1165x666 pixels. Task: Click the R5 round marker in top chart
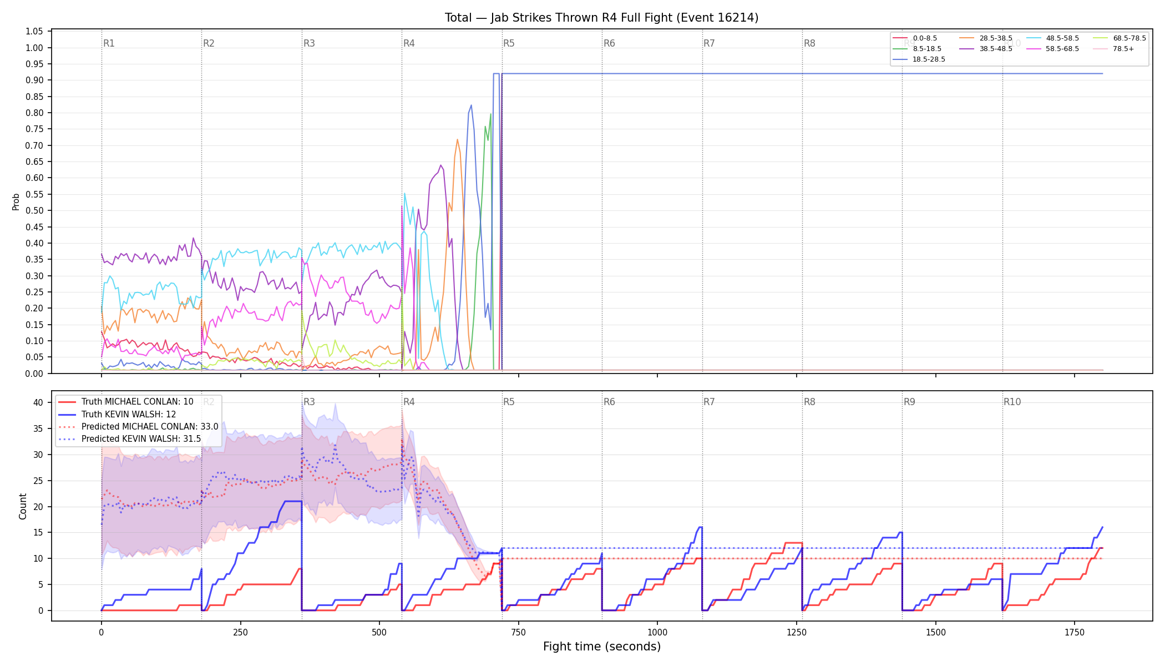tap(509, 43)
